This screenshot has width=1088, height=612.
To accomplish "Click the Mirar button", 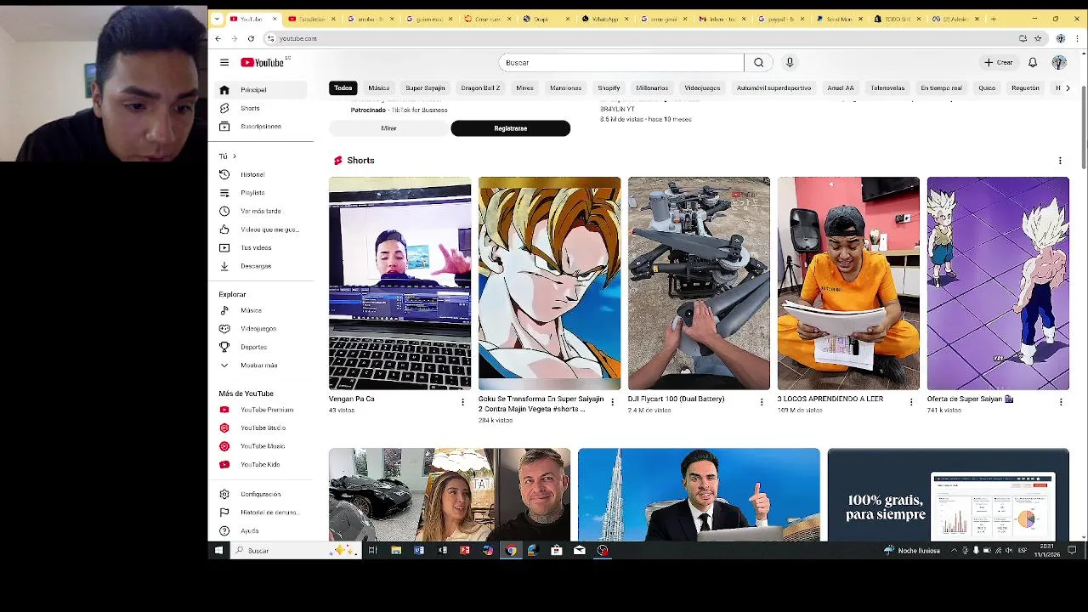I will (x=388, y=128).
